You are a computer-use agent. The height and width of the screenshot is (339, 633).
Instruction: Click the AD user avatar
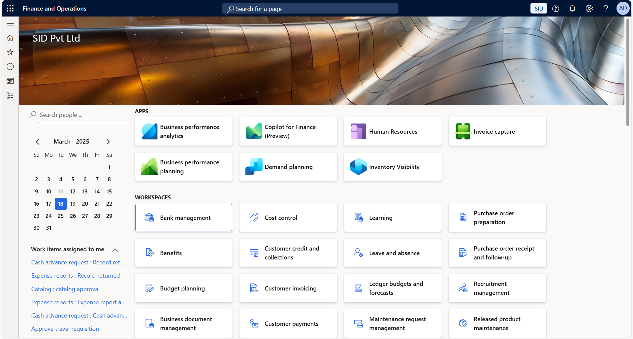tap(623, 8)
